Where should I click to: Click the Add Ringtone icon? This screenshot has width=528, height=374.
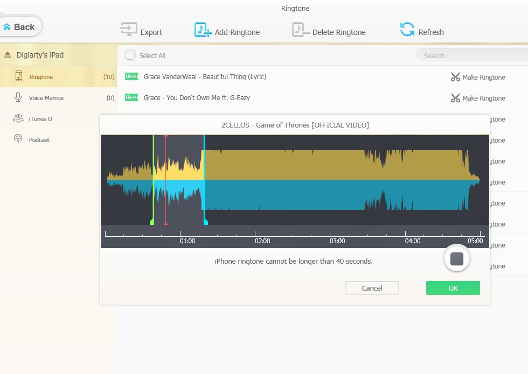[x=203, y=30]
